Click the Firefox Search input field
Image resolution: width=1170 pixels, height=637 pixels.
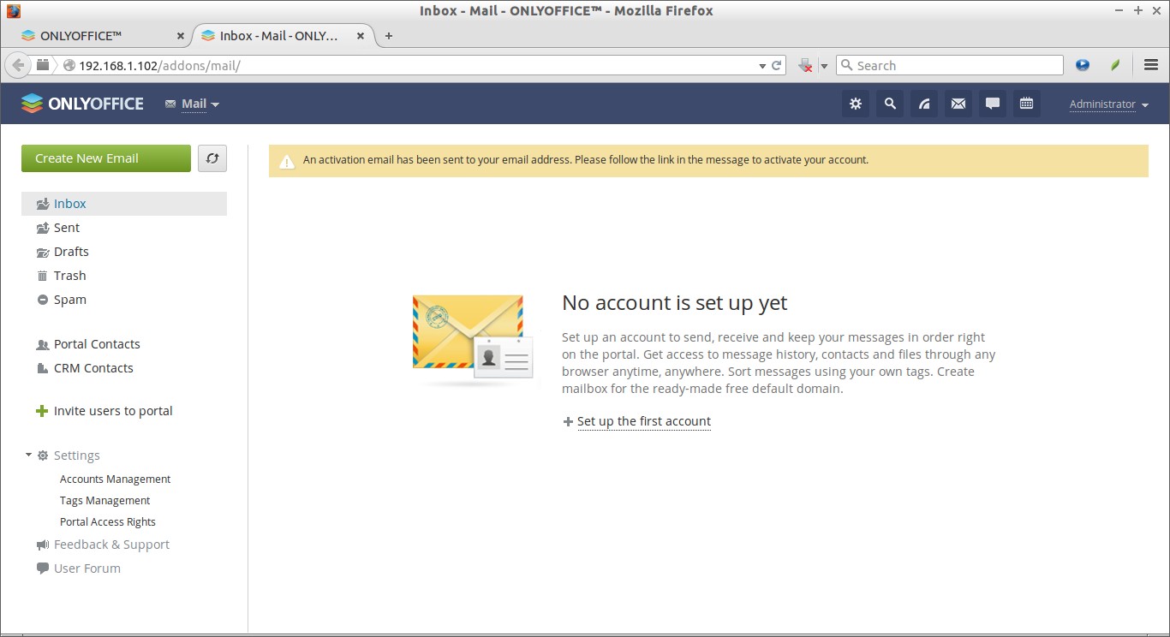(949, 65)
